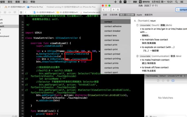Go forward in Dictionary history
The height and width of the screenshot is (117, 187).
click(x=108, y=10)
